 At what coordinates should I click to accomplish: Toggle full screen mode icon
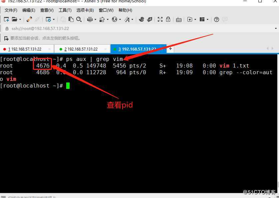coord(160,19)
